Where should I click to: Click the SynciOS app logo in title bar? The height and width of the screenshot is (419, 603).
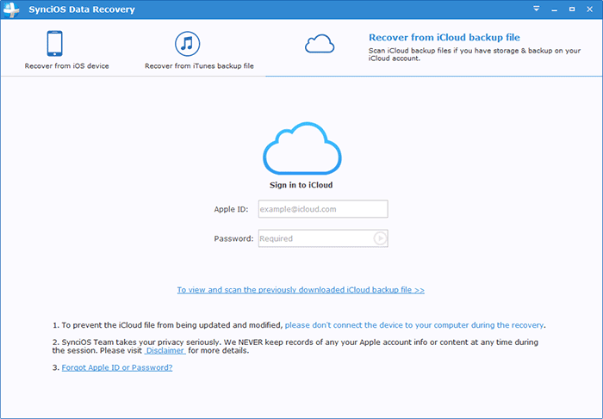(x=11, y=9)
